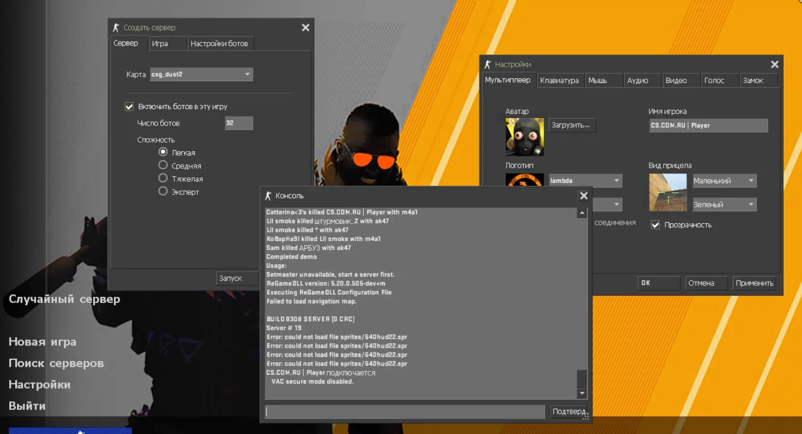Image resolution: width=802 pixels, height=434 pixels.
Task: Close the Консоль window
Action: 583,195
